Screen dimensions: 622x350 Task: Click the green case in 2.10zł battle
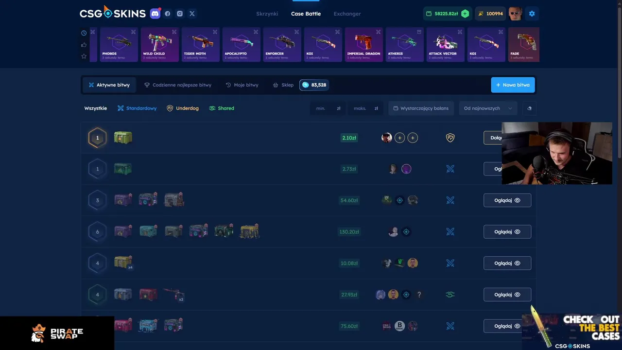pyautogui.click(x=123, y=138)
